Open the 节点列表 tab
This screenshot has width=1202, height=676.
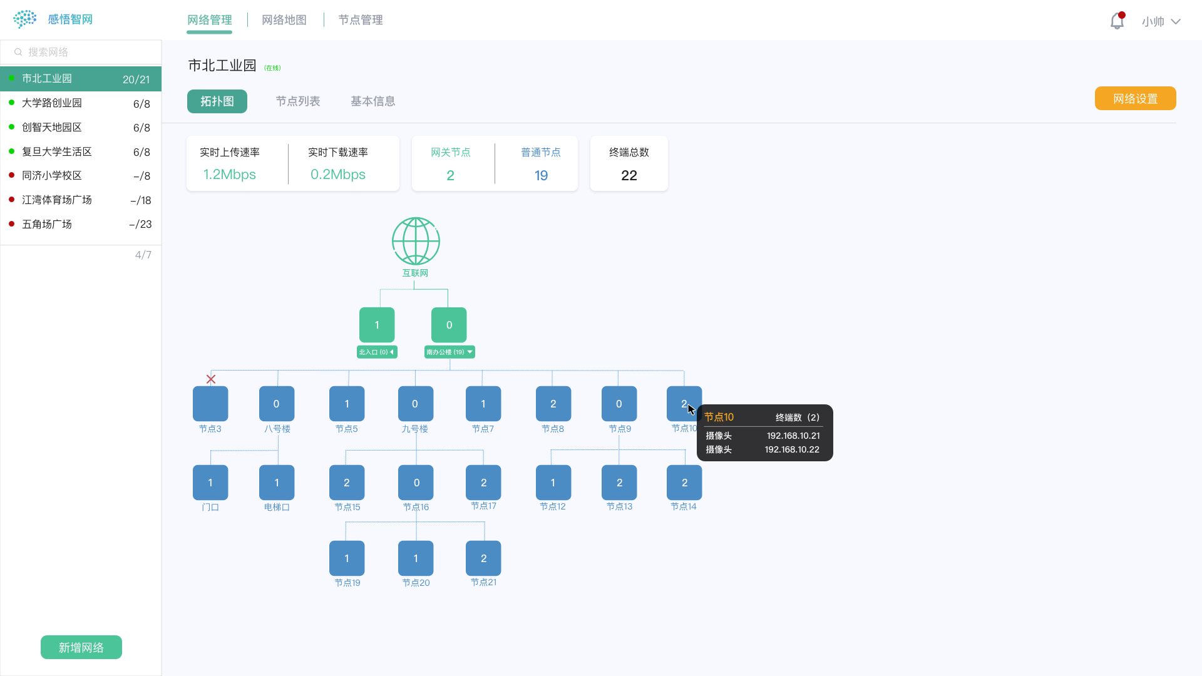click(298, 101)
